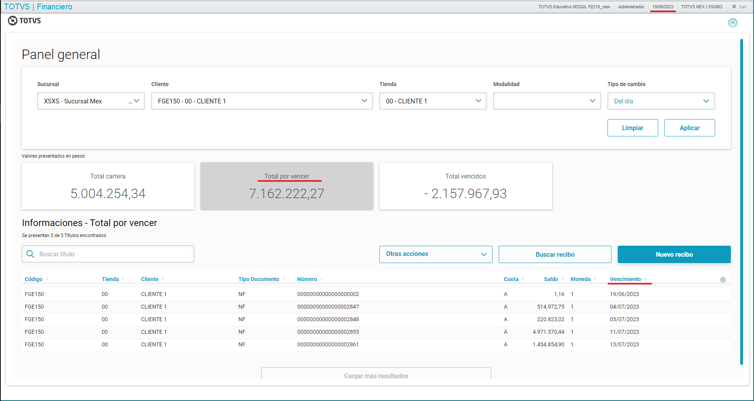Click TOTVS MEX / XSQRO in top bar

tap(702, 7)
